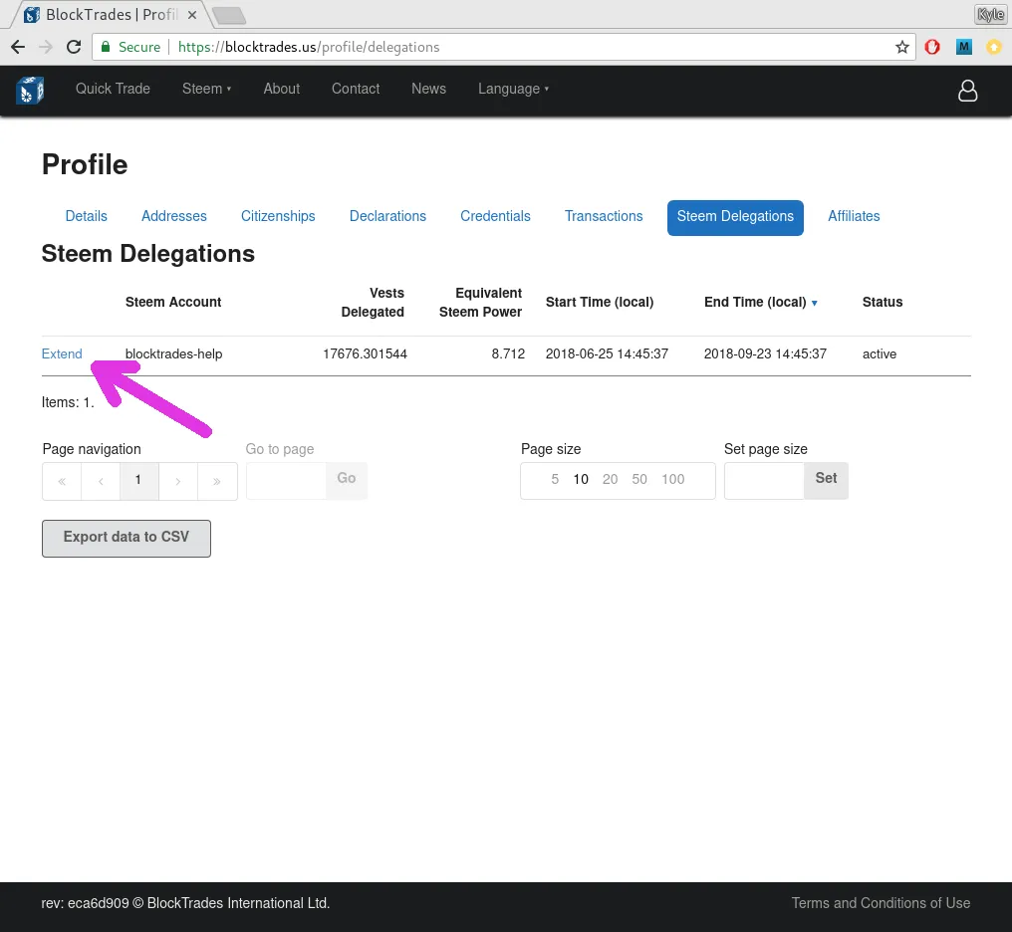Focus the Set page size input
Screen dimensions: 1012x932
coord(764,481)
